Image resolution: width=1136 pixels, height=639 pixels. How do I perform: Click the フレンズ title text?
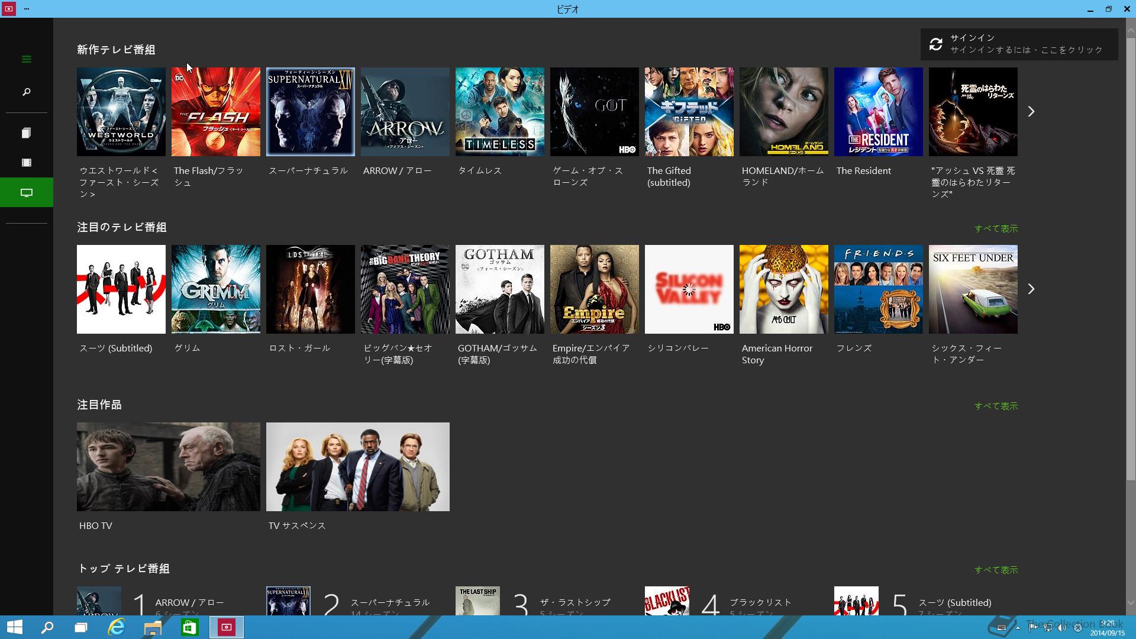point(854,348)
